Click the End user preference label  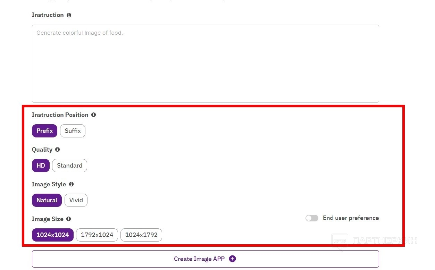(351, 218)
